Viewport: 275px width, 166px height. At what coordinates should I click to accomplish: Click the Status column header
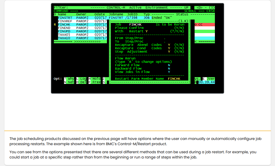pos(182,14)
